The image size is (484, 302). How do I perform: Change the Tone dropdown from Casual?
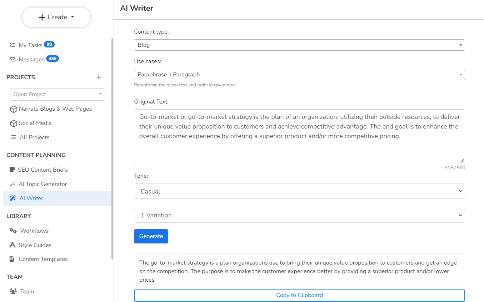coord(299,191)
